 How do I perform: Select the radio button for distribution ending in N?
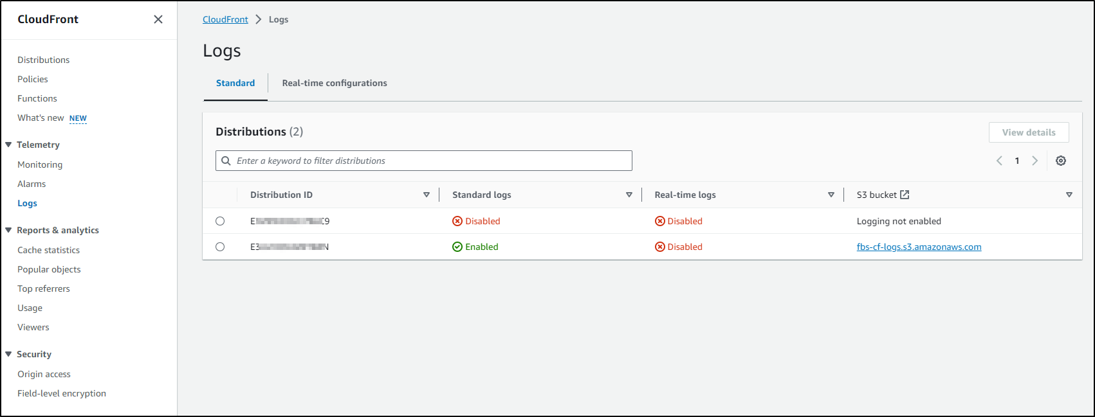coord(220,247)
